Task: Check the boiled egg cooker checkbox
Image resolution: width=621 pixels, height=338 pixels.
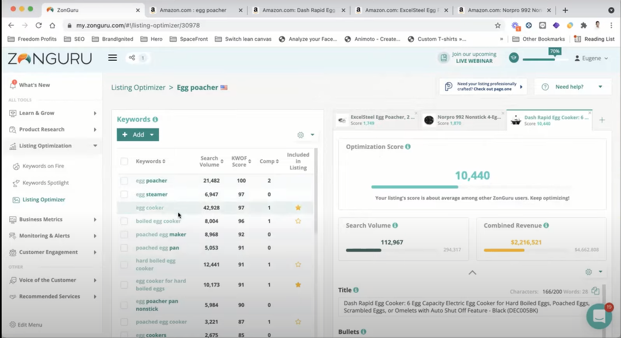Action: pyautogui.click(x=124, y=221)
